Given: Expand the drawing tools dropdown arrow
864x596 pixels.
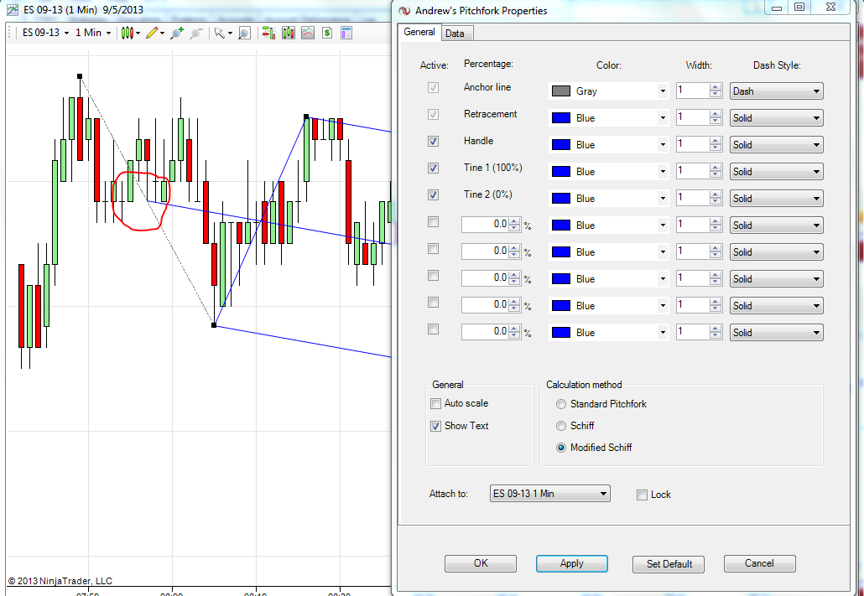Looking at the screenshot, I should click(162, 34).
